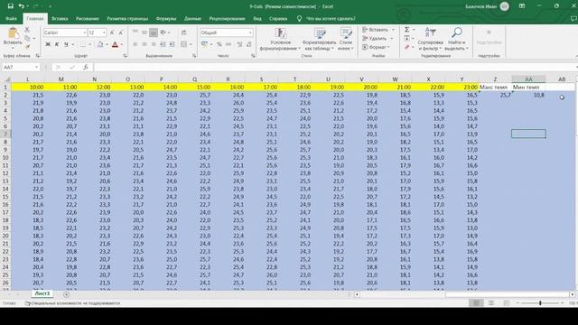Open Format as Table (Форматировать как таблицу)
578x325 pixels.
(x=319, y=39)
